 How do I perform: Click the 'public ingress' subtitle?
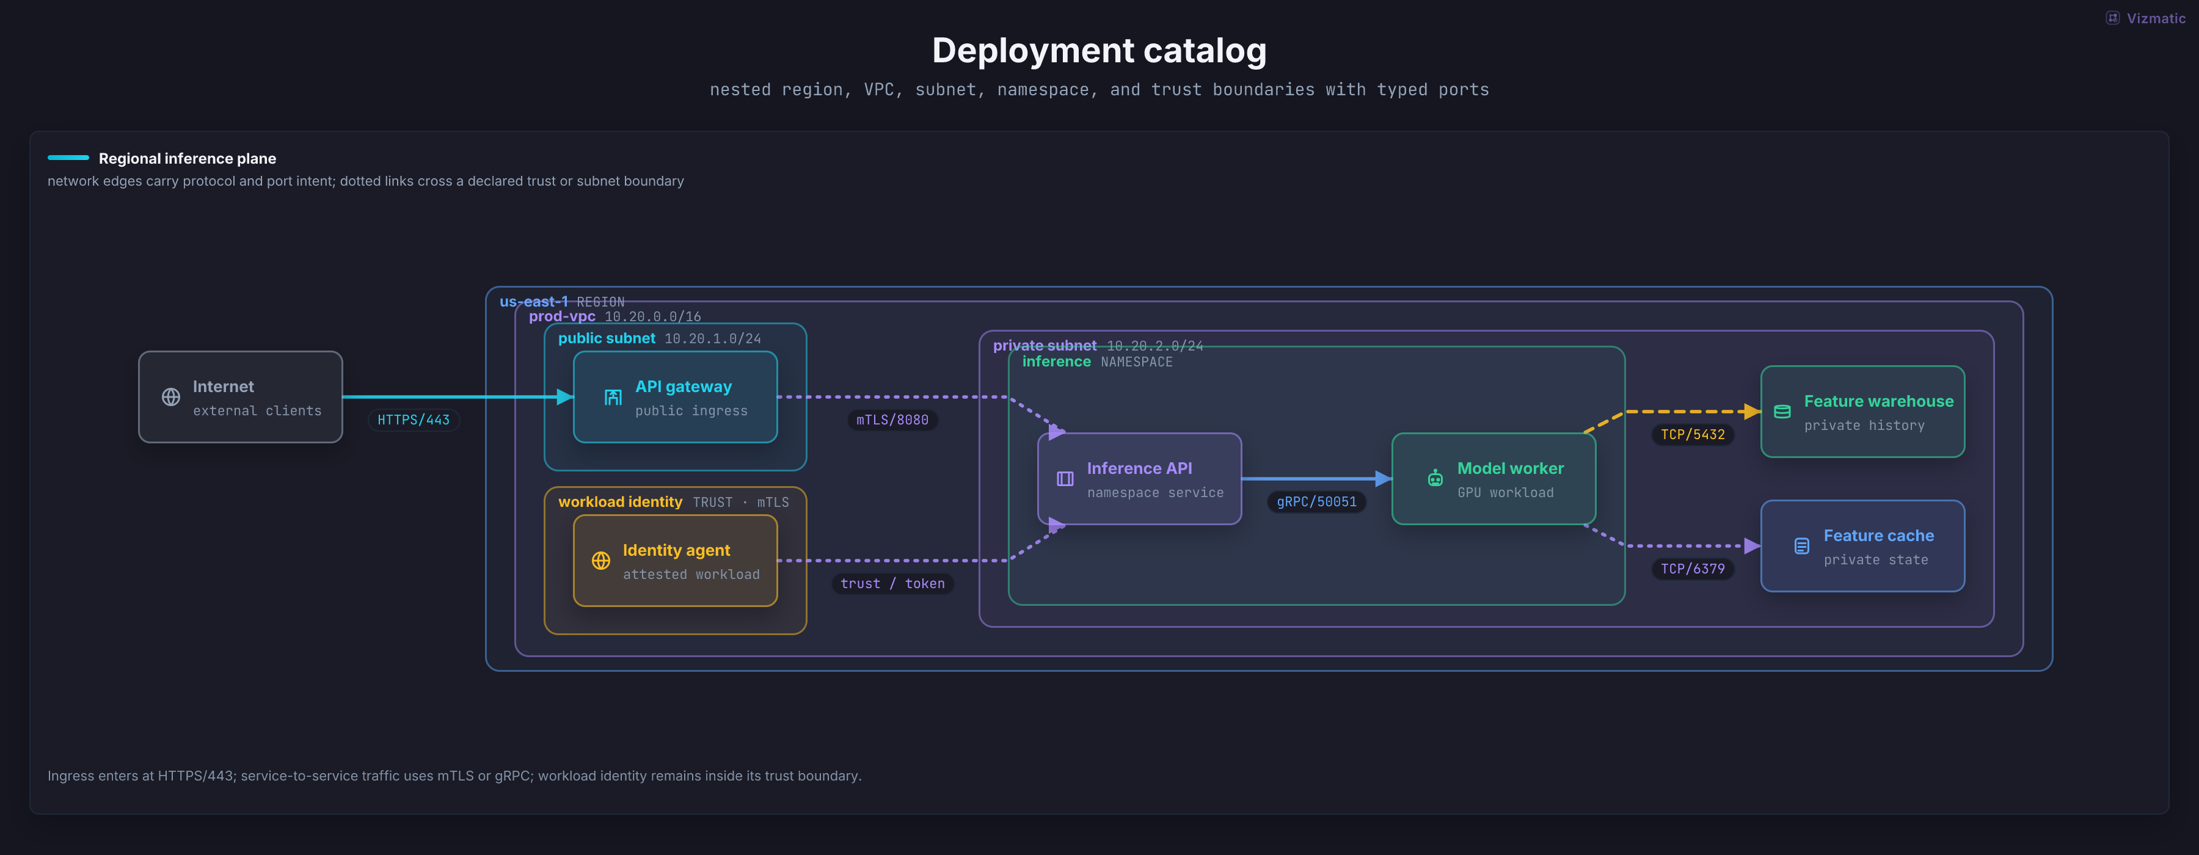pos(691,411)
